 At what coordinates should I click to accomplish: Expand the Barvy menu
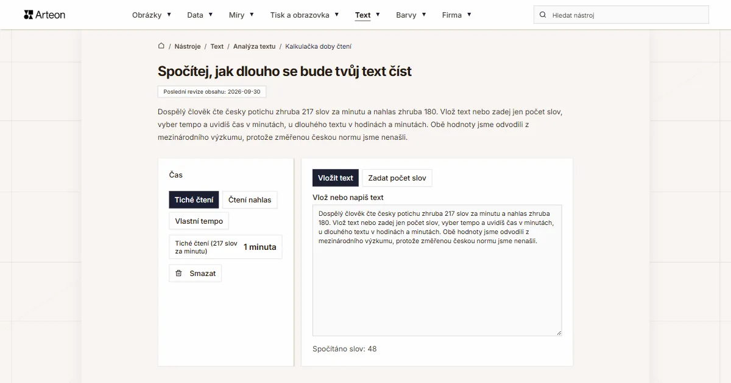pos(411,15)
